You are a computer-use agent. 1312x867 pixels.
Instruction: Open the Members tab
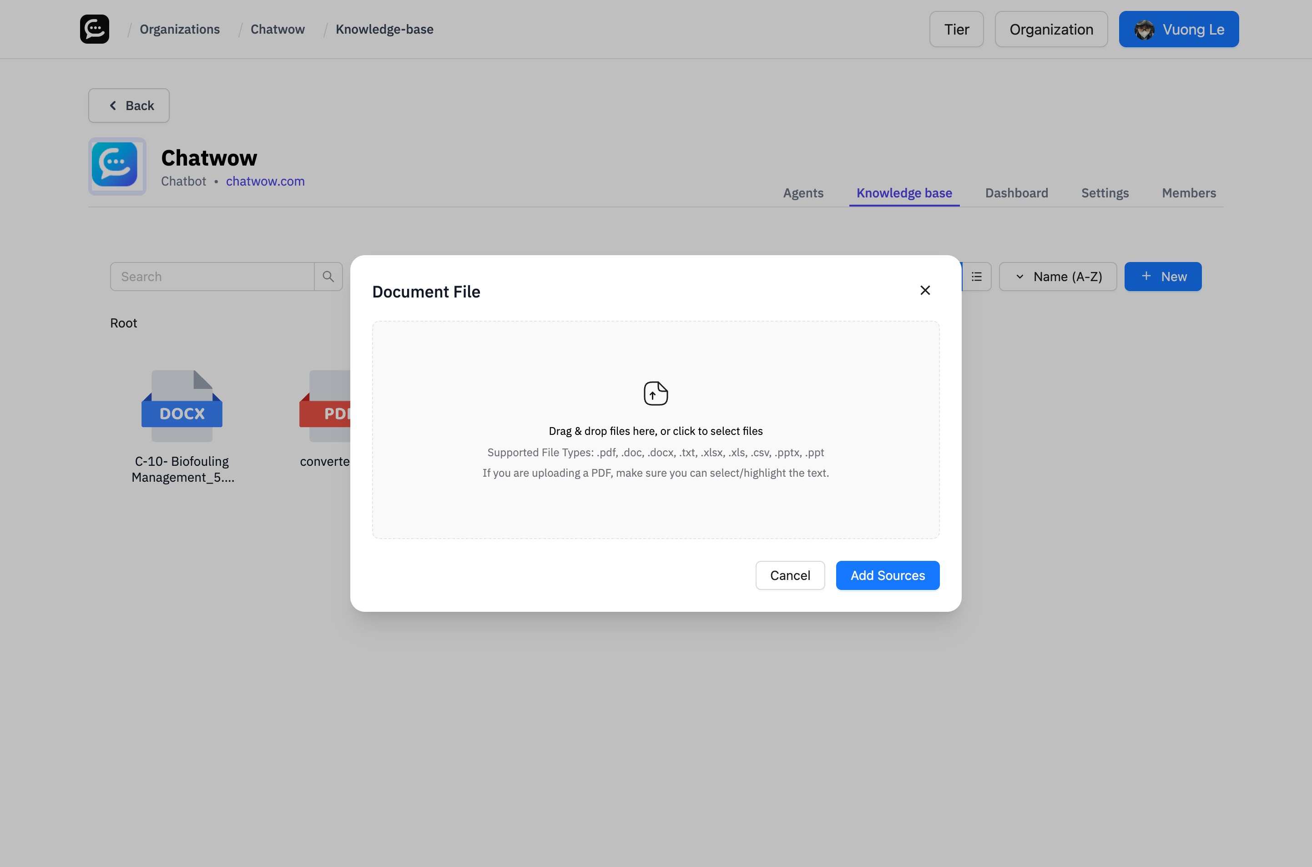(1188, 192)
